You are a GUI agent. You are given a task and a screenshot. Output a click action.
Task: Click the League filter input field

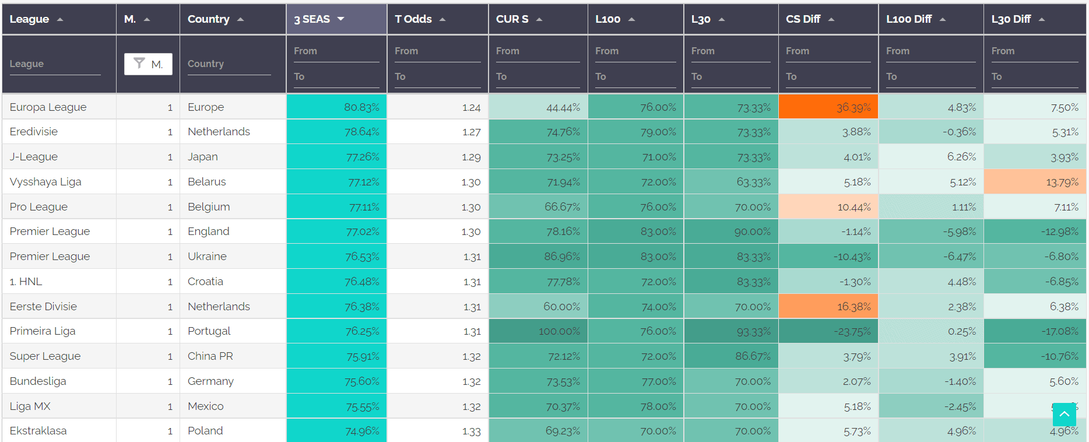tap(55, 64)
